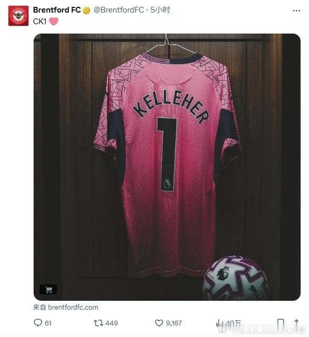This screenshot has width=309, height=337.
Task: Visit the @BrentfordFC handle link
Action: [118, 10]
